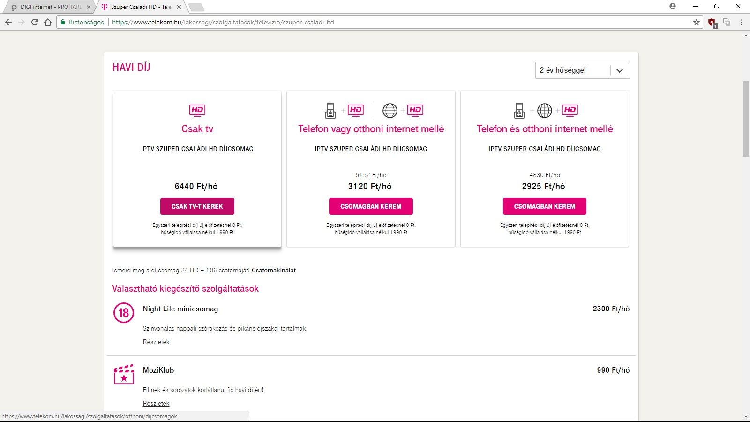Image resolution: width=750 pixels, height=422 pixels.
Task: Open the Csatornakínálat link
Action: coord(274,271)
